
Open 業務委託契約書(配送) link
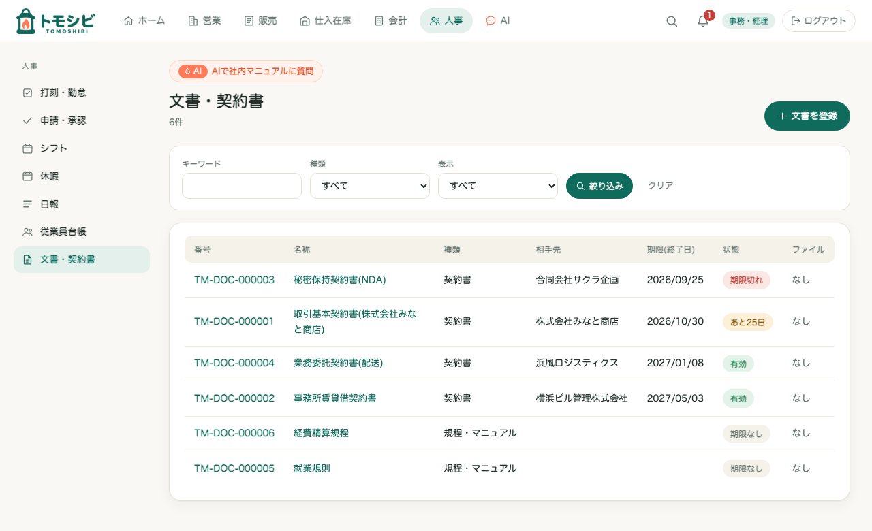click(x=339, y=363)
